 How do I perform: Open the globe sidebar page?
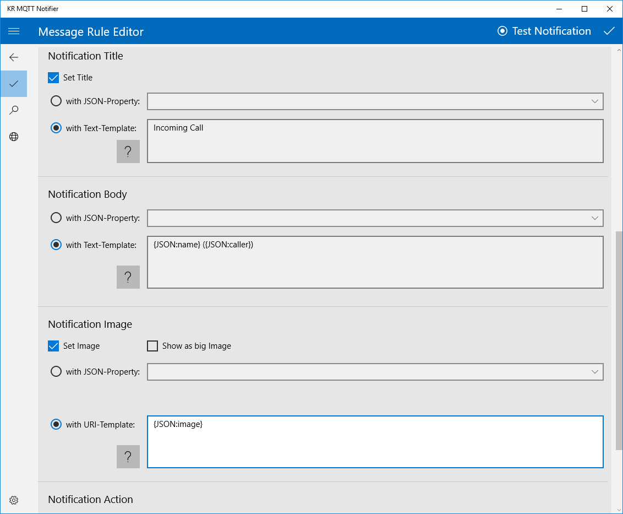pyautogui.click(x=14, y=137)
